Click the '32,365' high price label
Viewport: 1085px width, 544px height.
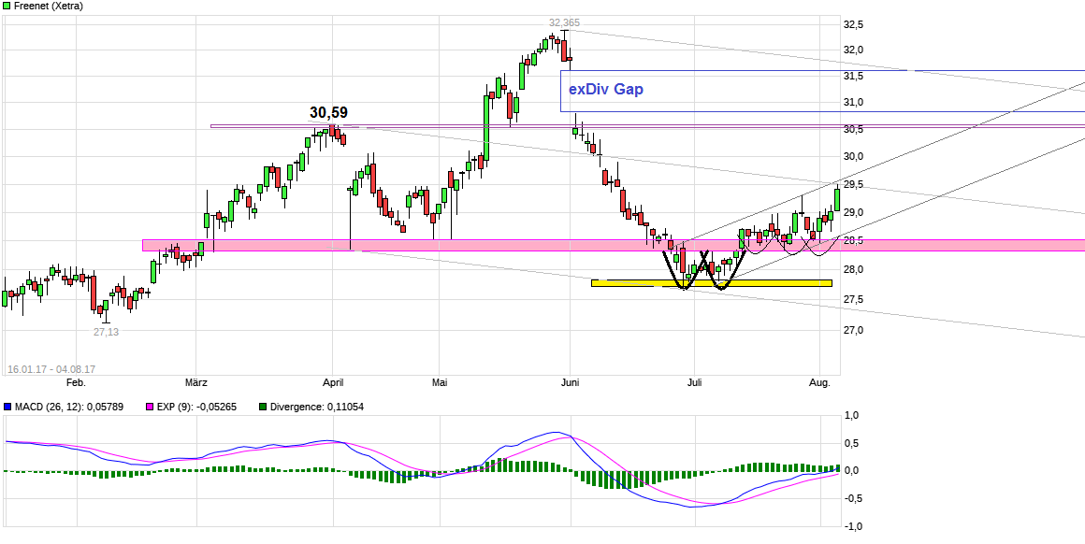pyautogui.click(x=564, y=22)
